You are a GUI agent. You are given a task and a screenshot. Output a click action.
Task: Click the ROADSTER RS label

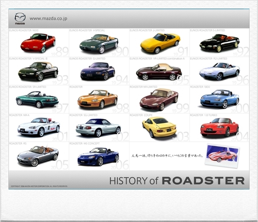tap(18, 143)
